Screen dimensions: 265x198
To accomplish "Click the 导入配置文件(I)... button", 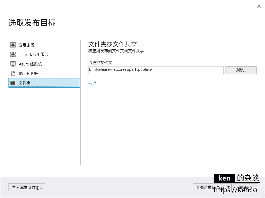I will pos(27,187).
